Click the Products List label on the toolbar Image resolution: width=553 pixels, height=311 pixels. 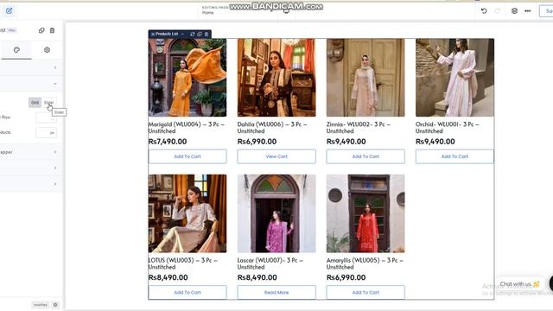coord(167,34)
